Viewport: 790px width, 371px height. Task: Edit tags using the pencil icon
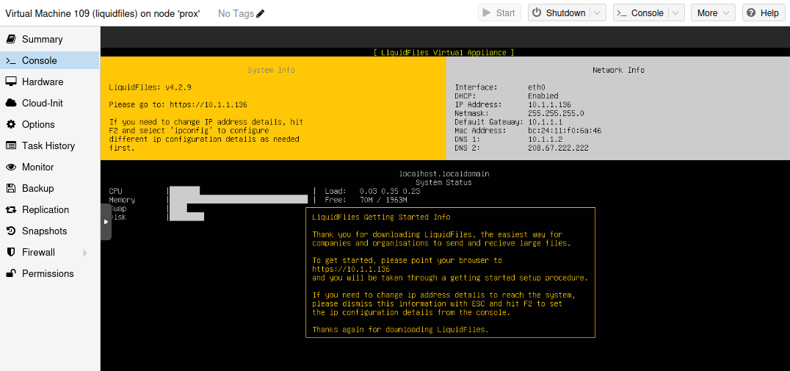coord(260,14)
